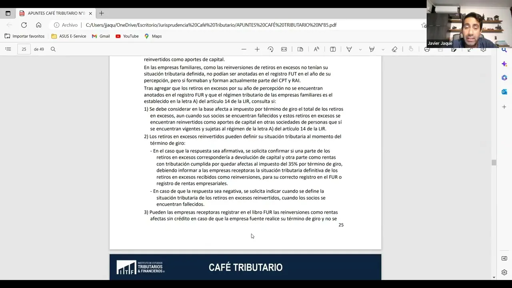The width and height of the screenshot is (512, 288).
Task: Print the APUNTES CAFÉ TRIBUTARIO document
Action: [427, 49]
